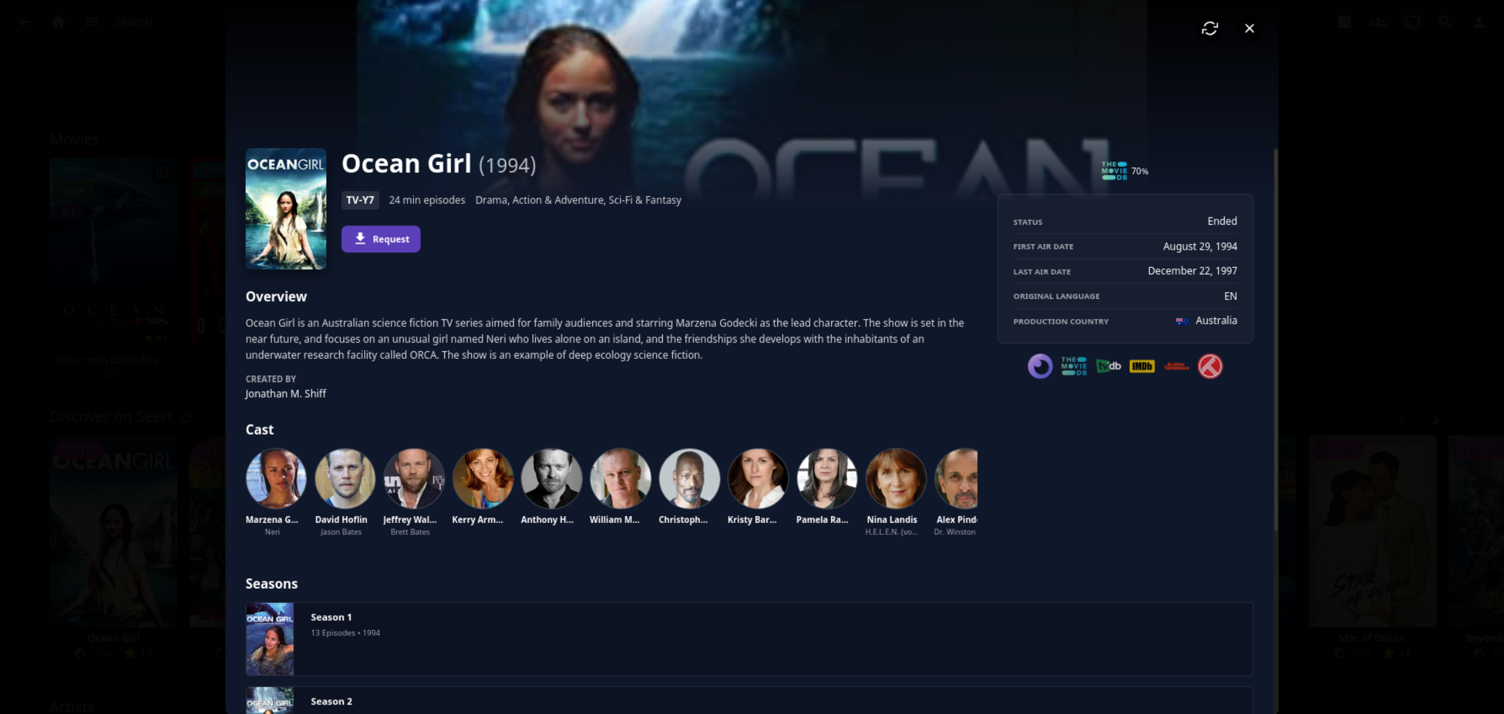Close the Ocean Girl details dialog
This screenshot has height=714, width=1504.
click(x=1250, y=28)
